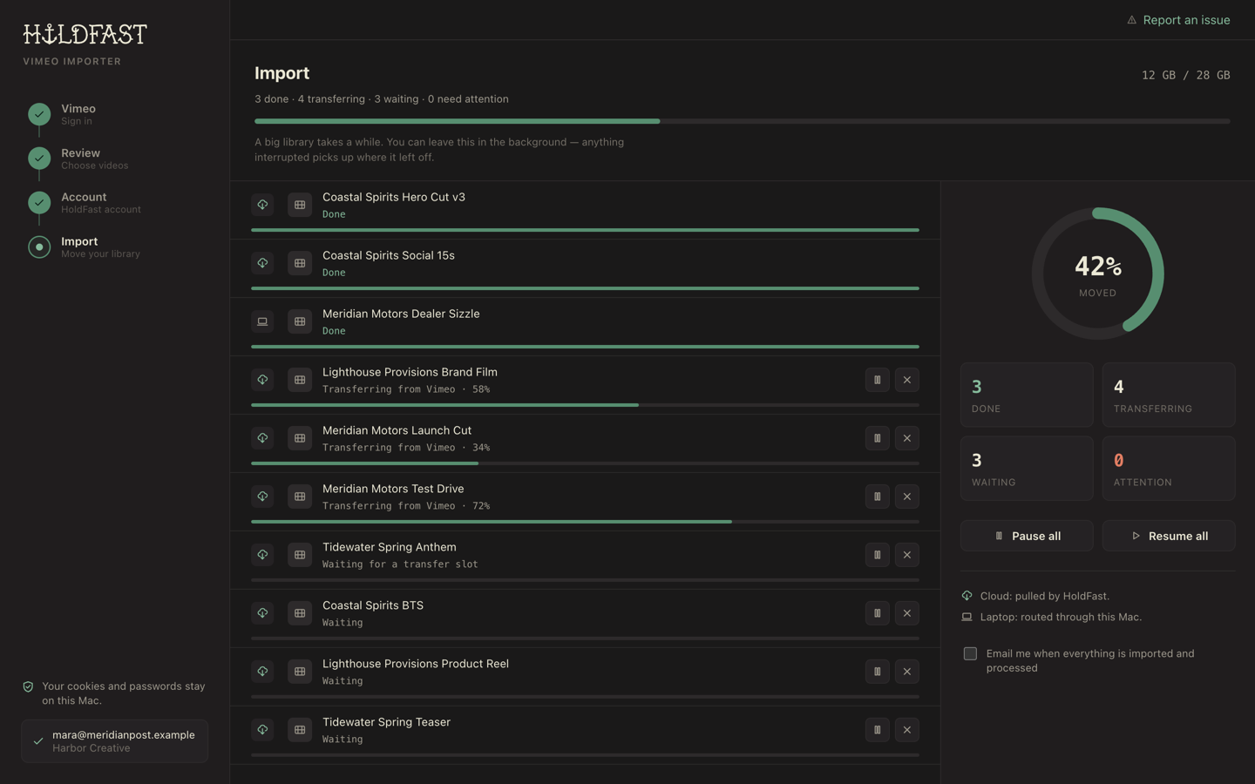This screenshot has height=784, width=1255.
Task: Remove Lighthouse Provisions Product Reel from the queue
Action: click(x=907, y=672)
